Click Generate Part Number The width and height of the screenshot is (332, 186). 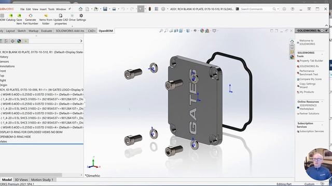click(31, 19)
